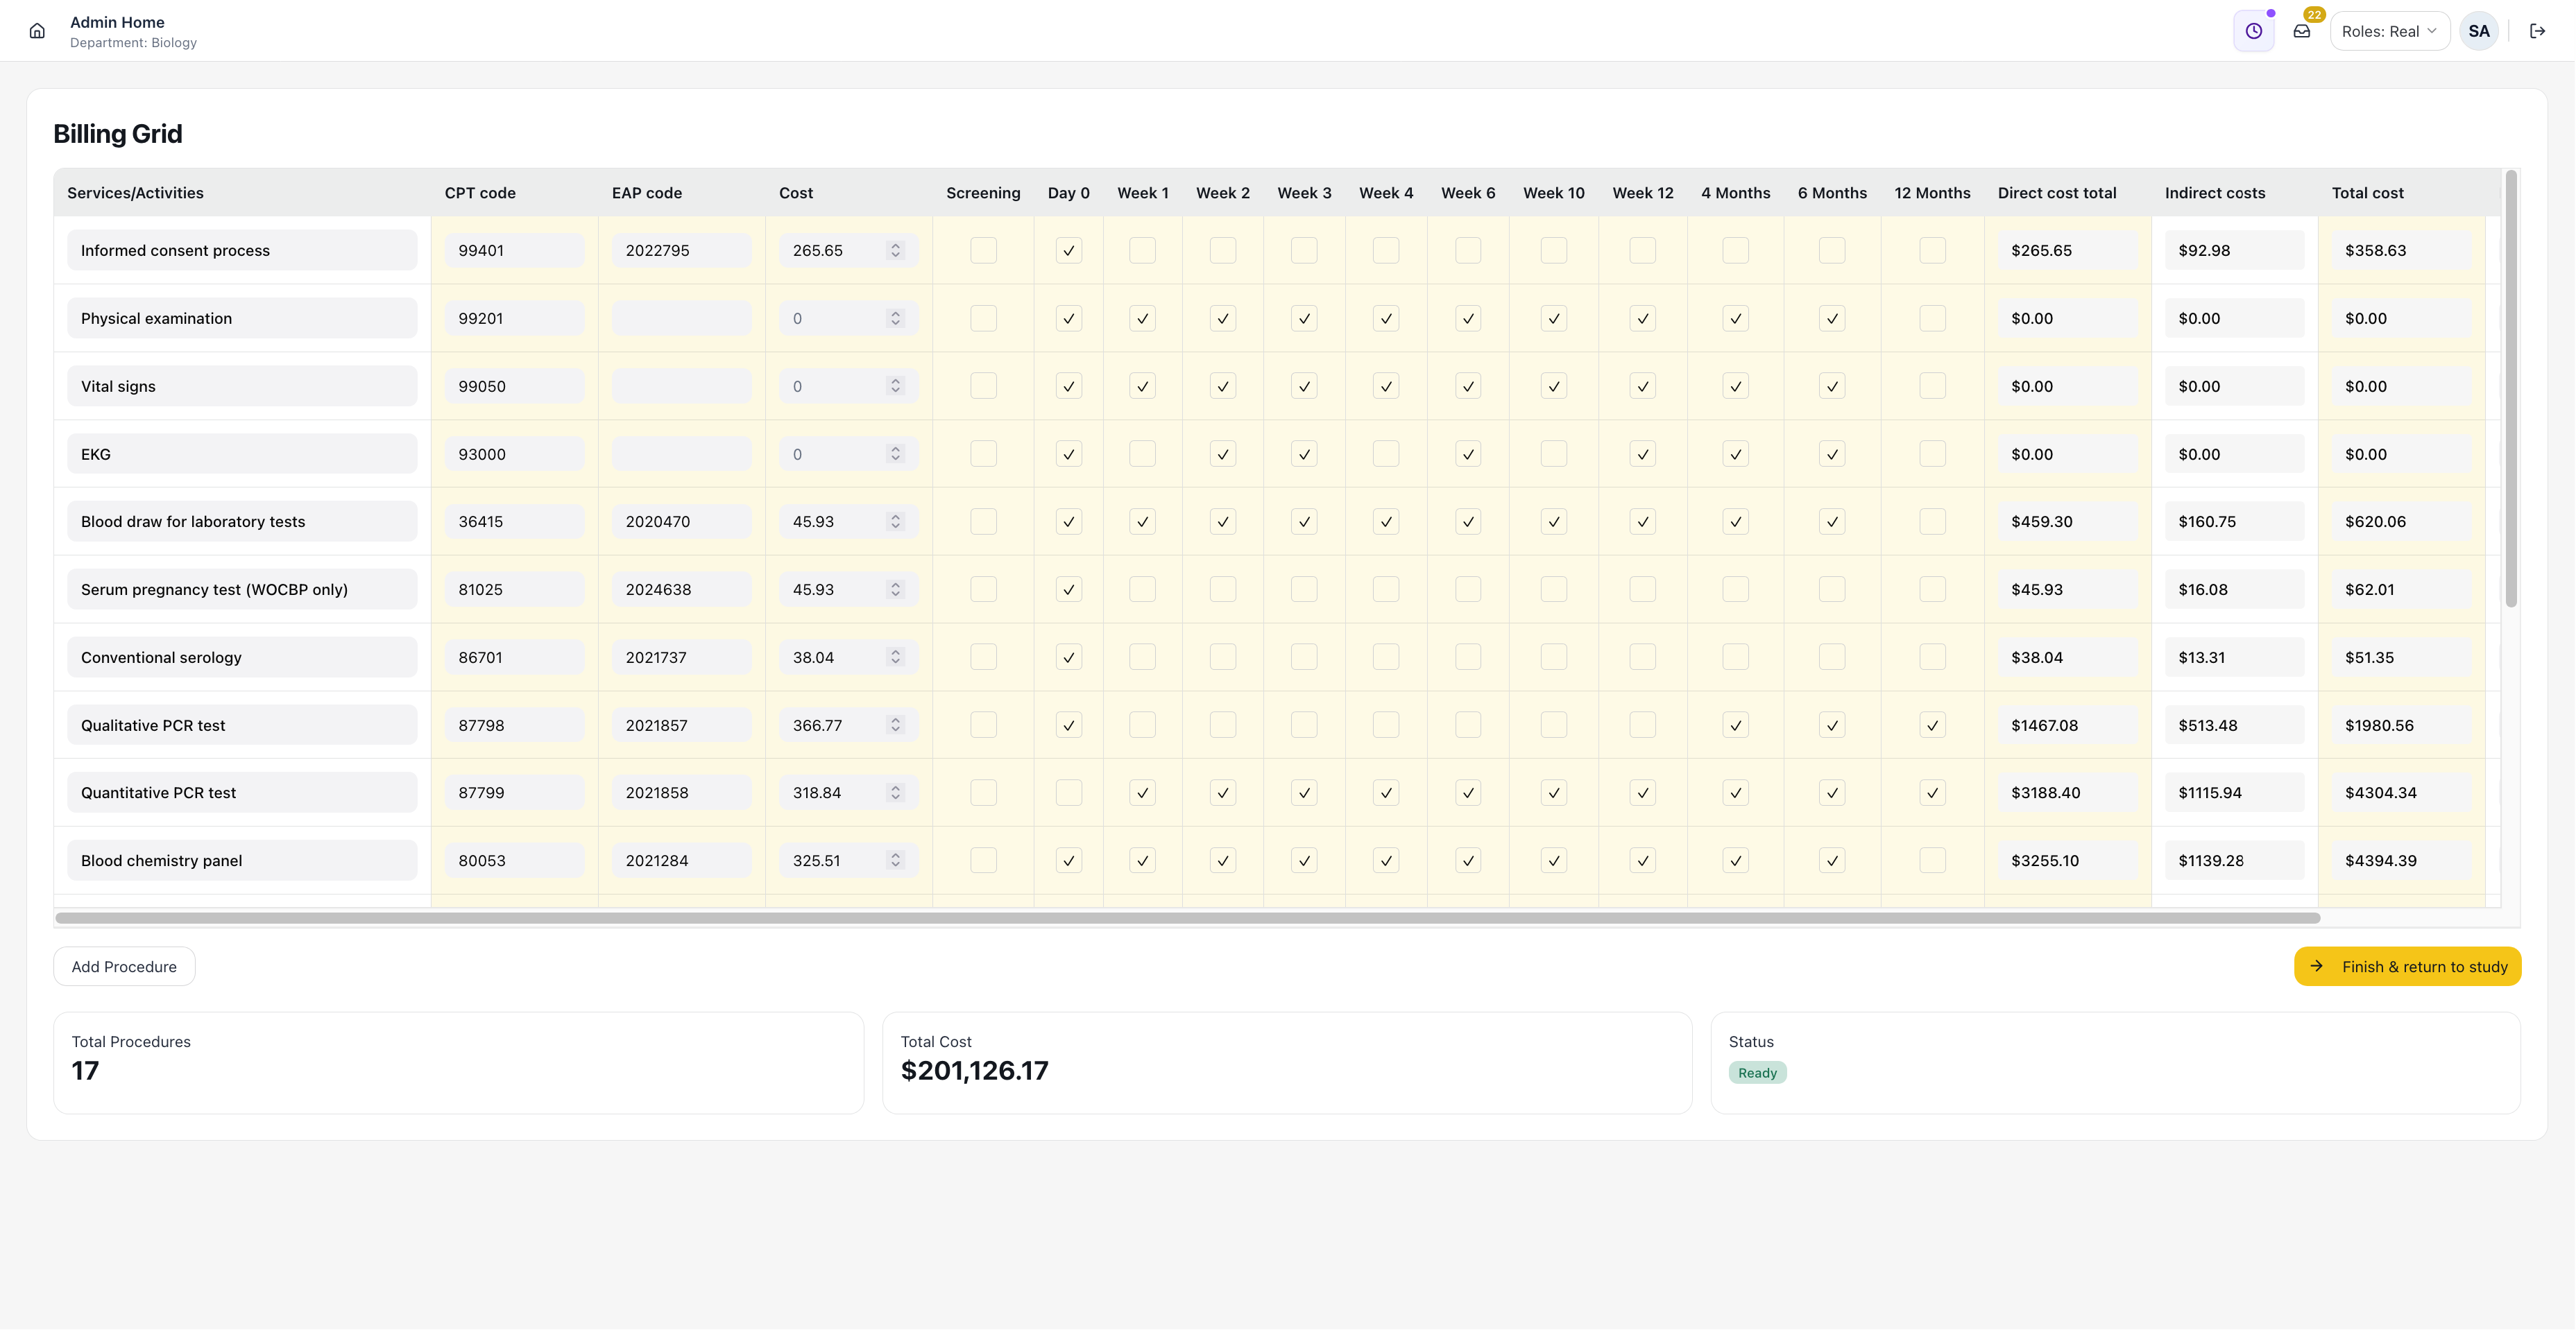Check 12 Months for Vital signs
Viewport: 2576px width, 1330px height.
click(1932, 386)
